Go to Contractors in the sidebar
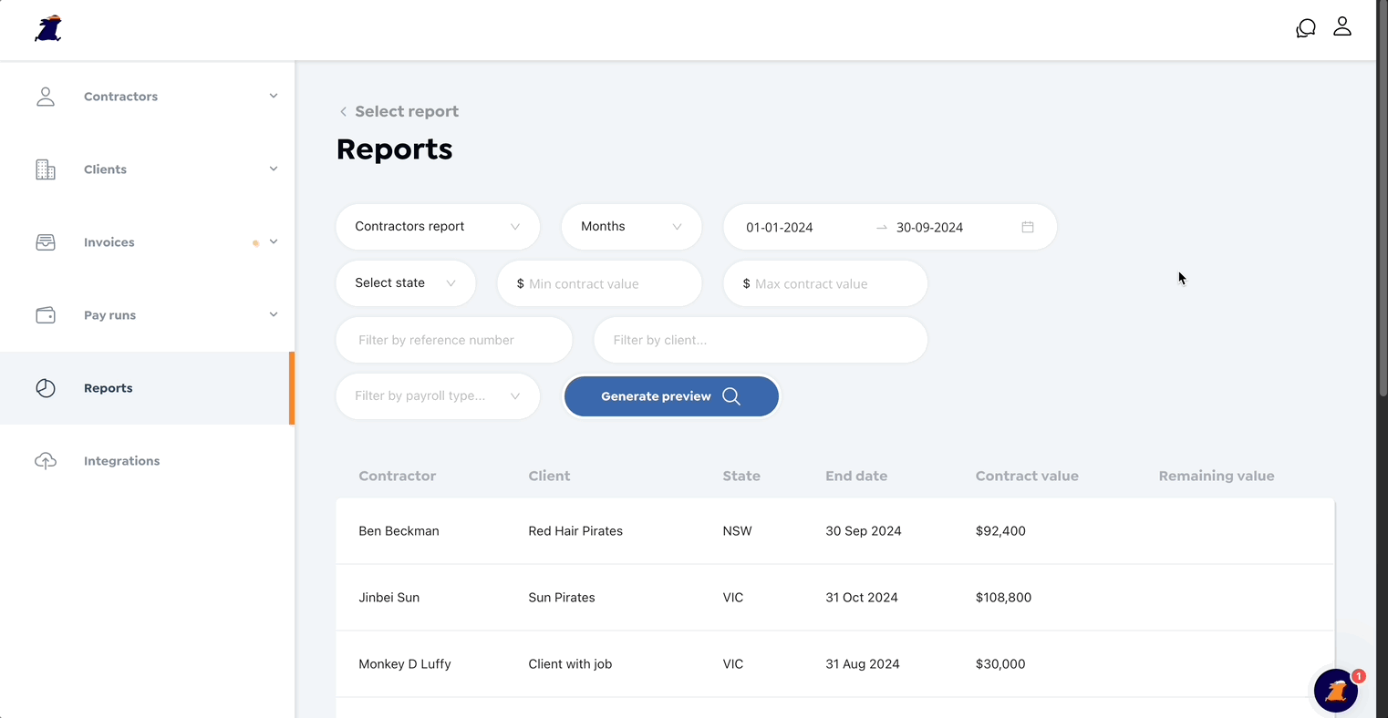 pos(120,97)
